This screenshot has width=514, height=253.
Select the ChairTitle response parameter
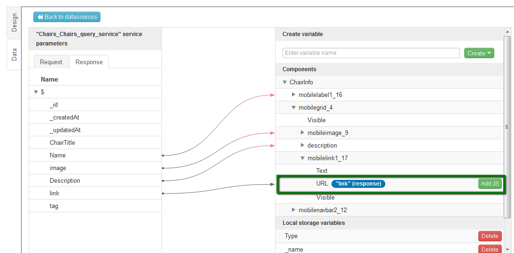click(x=62, y=143)
